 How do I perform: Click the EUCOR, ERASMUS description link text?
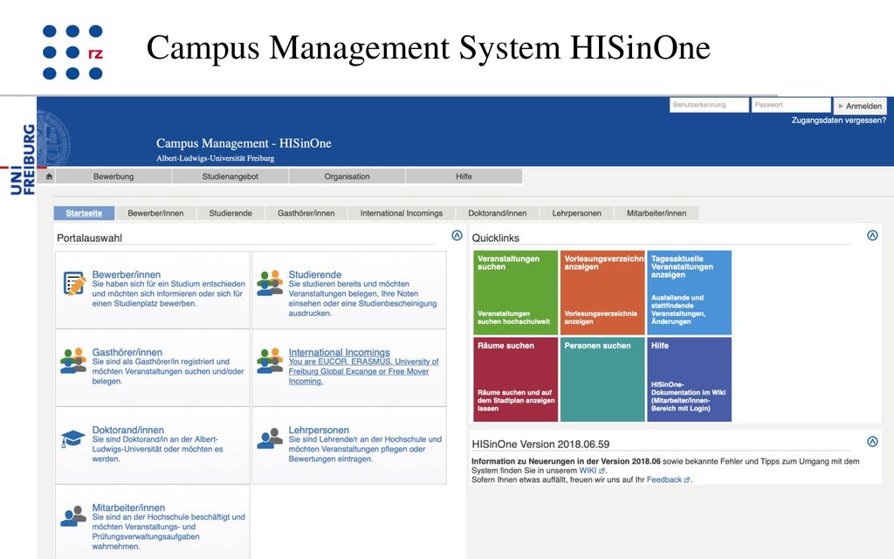pyautogui.click(x=363, y=371)
